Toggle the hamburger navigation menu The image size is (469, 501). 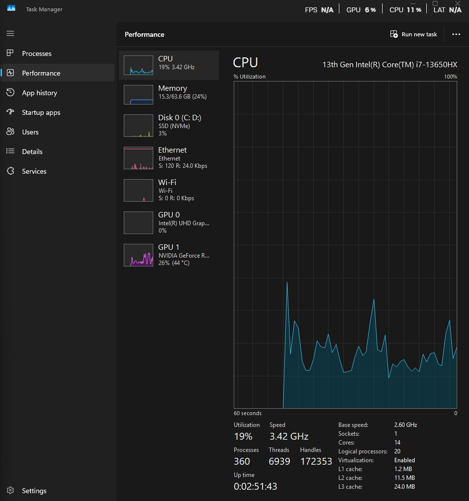pos(10,33)
